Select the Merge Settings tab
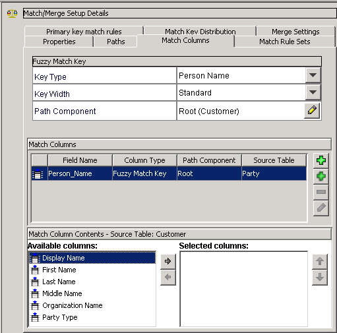337x333 pixels. point(295,32)
